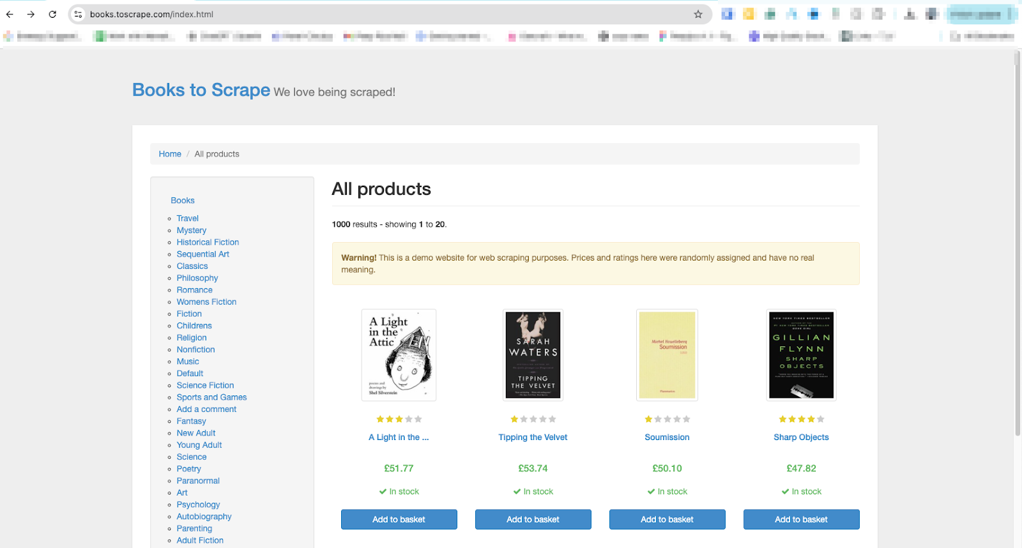Click the address bar URL field
The width and height of the screenshot is (1022, 548).
(390, 14)
